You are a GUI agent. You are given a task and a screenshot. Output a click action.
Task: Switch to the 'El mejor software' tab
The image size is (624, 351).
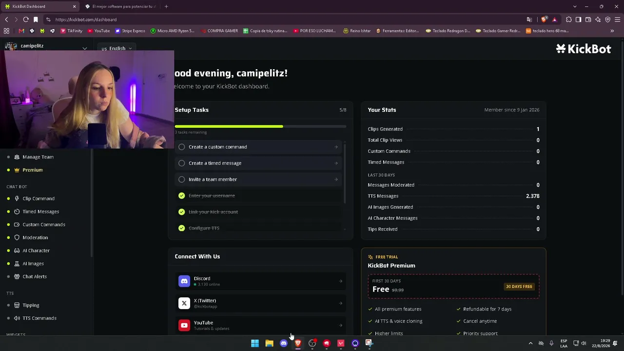pyautogui.click(x=120, y=6)
